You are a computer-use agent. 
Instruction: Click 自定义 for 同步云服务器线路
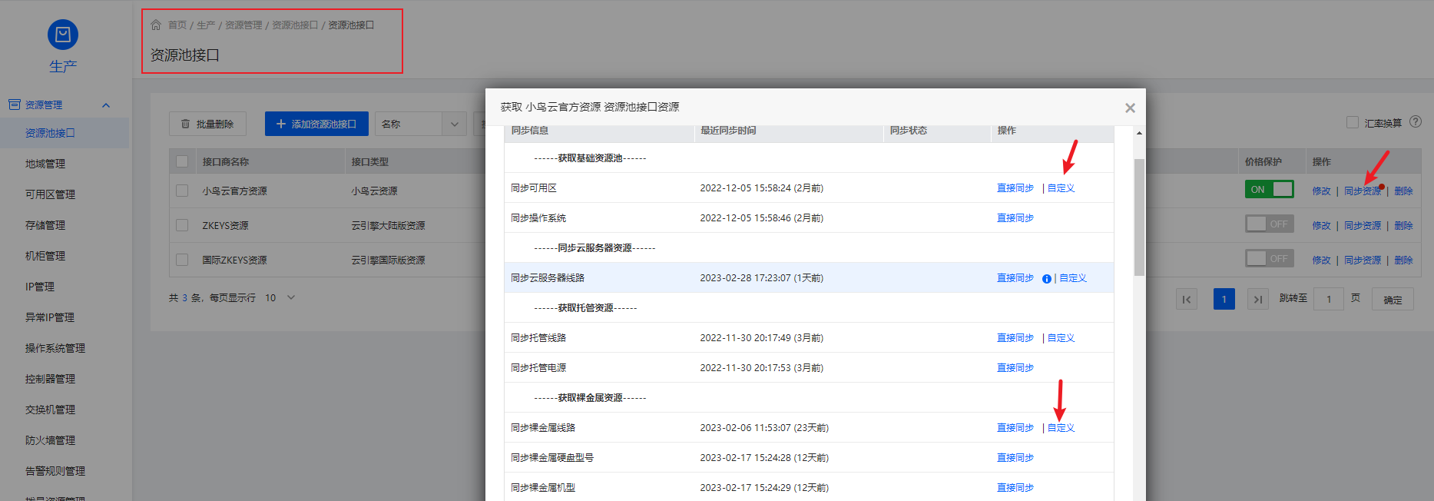tap(1073, 278)
